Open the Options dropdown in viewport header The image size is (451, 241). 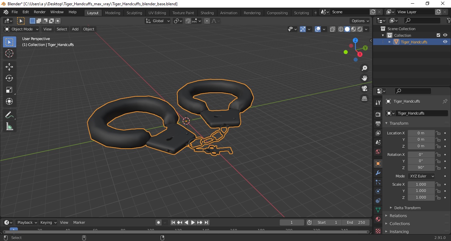click(x=360, y=21)
